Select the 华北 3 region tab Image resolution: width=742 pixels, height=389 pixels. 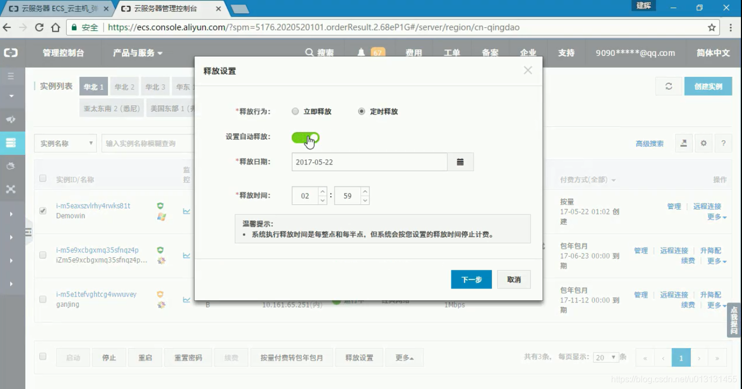point(156,87)
